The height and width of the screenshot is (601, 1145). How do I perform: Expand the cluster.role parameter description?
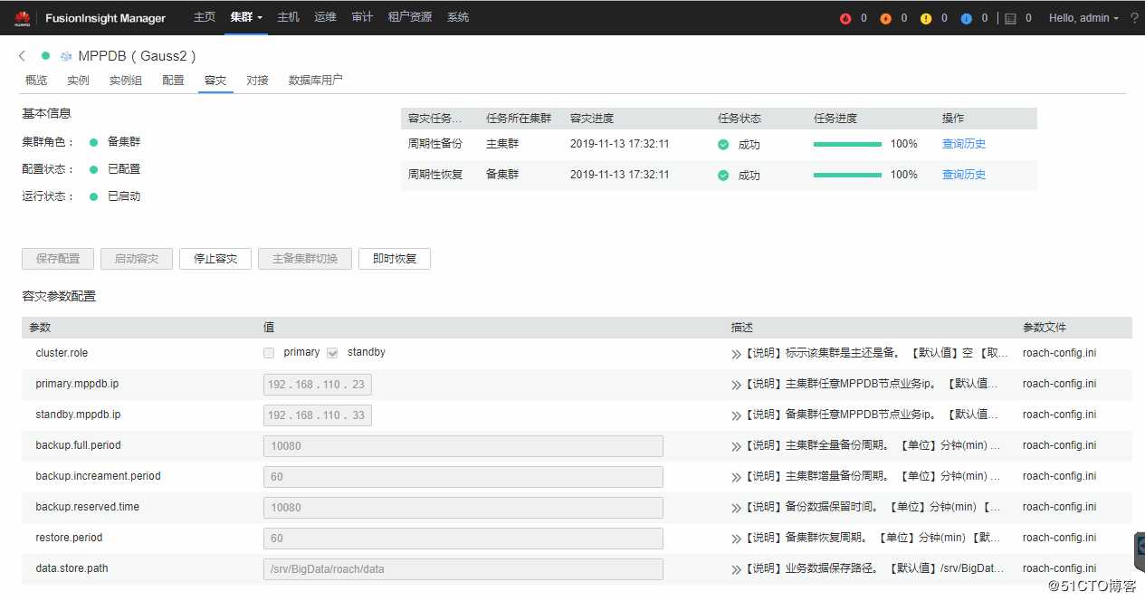click(734, 352)
